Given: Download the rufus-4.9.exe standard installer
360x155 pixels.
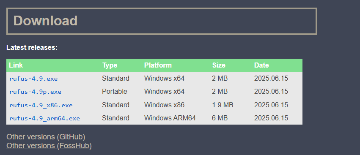Looking at the screenshot, I should 33,79.
